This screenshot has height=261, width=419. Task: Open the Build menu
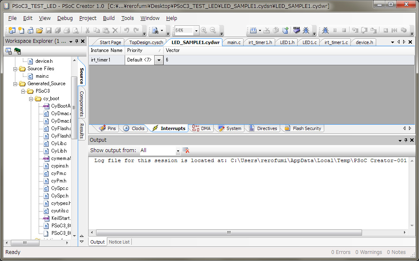point(109,18)
